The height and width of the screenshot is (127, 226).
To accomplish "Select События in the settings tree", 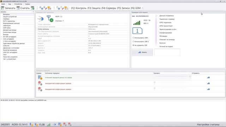I will [x=6, y=46].
